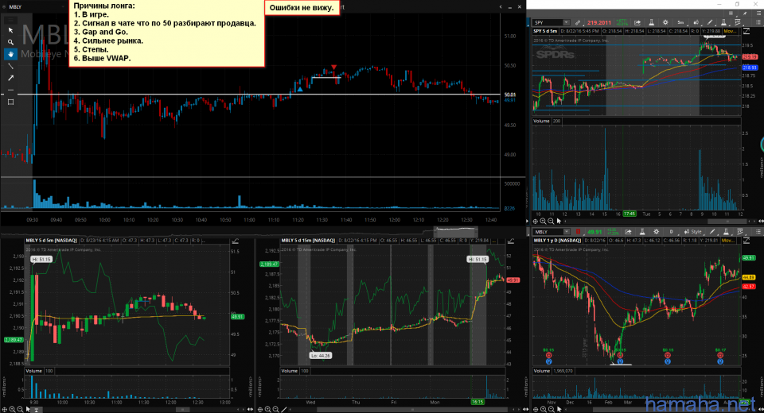The width and height of the screenshot is (764, 413).
Task: Select the drawing pencil in MBLY daily toolbar
Action: pyautogui.click(x=711, y=232)
